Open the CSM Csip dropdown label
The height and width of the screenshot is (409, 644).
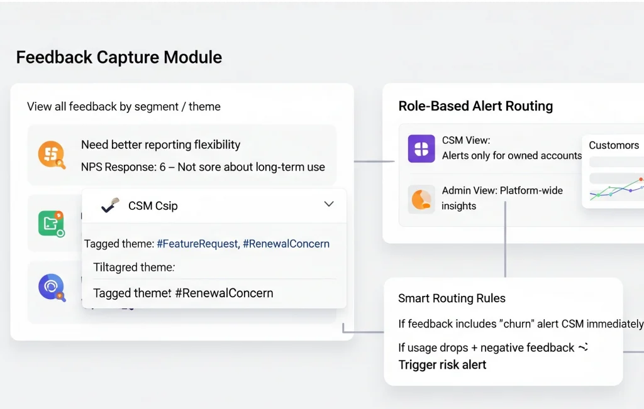click(x=153, y=206)
